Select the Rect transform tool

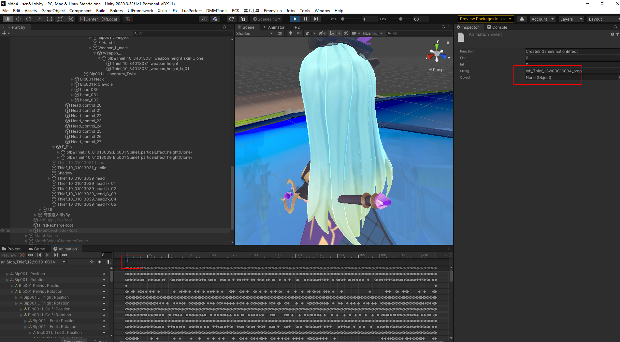50,19
